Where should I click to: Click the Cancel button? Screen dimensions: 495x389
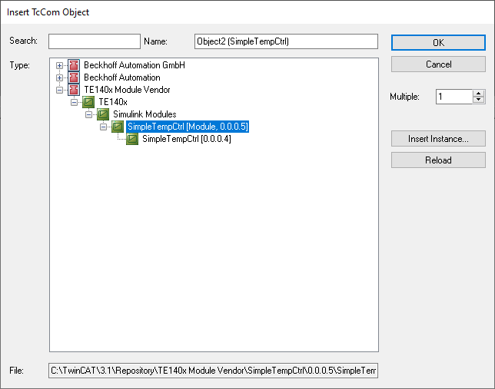(438, 64)
